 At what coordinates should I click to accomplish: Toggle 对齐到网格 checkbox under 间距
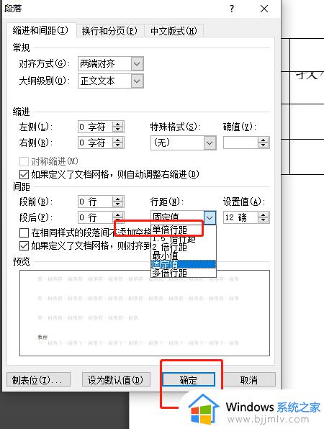(24, 245)
